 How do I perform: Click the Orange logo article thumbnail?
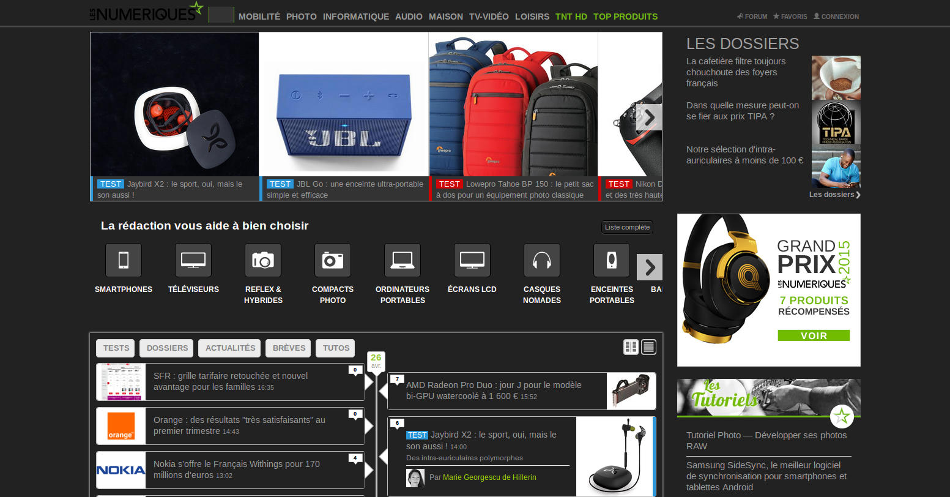[x=121, y=426]
